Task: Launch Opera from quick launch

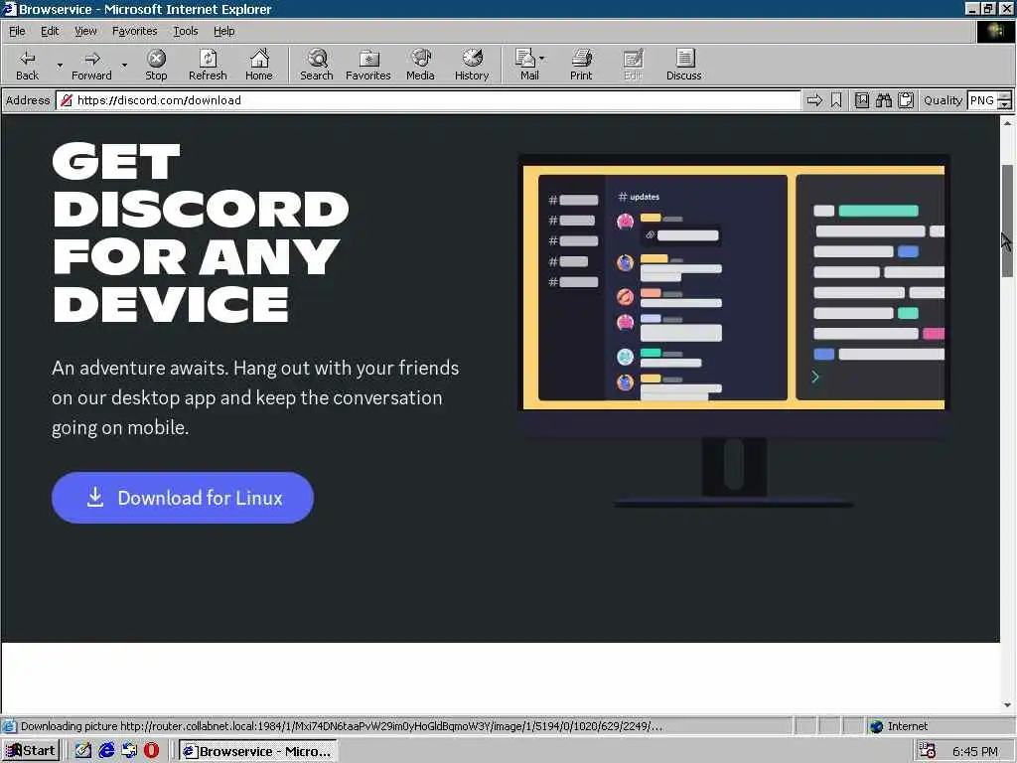Action: (152, 751)
